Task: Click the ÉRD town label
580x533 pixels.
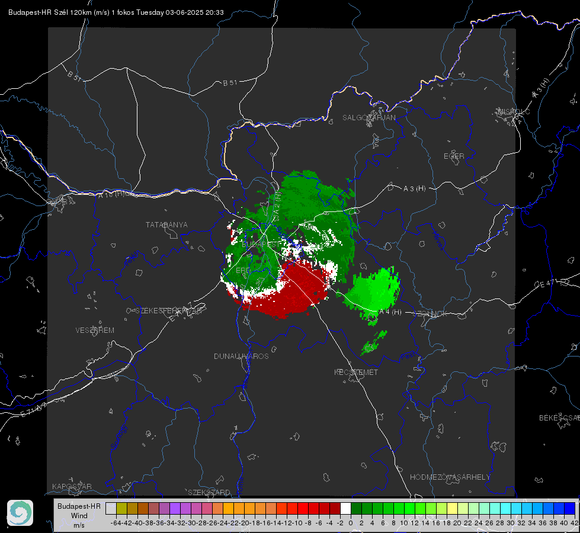Action: tap(243, 271)
